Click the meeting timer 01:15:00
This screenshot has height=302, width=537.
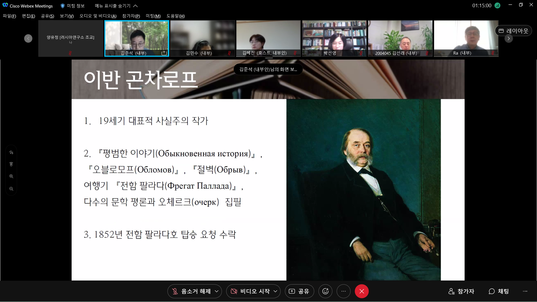(482, 6)
